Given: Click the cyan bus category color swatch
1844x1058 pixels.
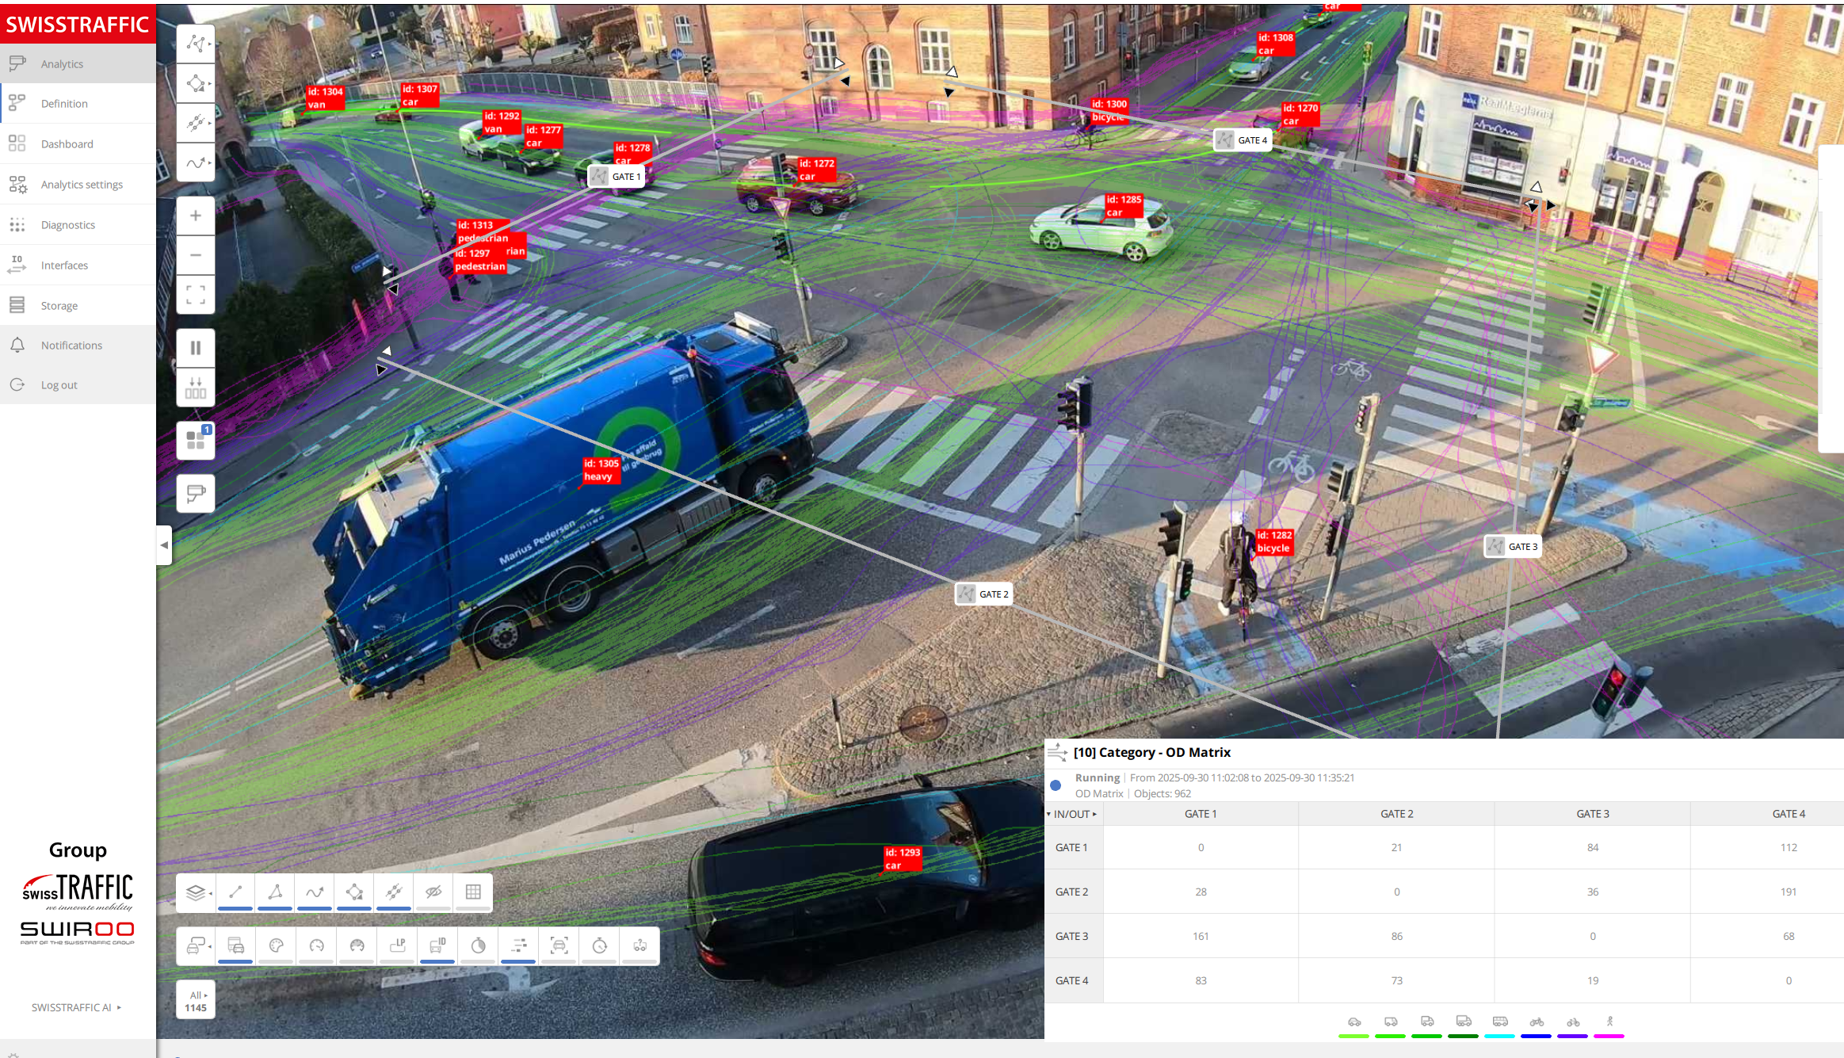Looking at the screenshot, I should [x=1499, y=1036].
